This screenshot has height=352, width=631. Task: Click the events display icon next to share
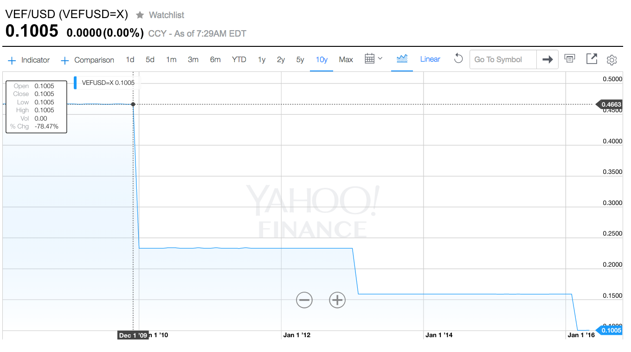(570, 58)
